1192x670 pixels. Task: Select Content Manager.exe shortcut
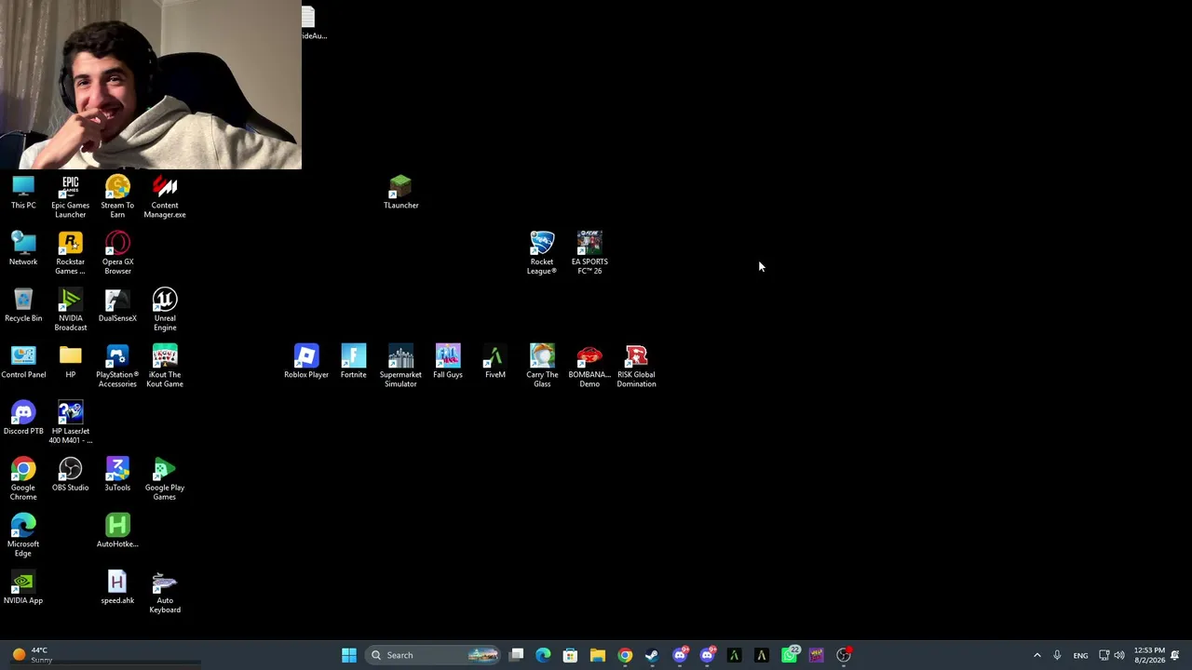[165, 197]
